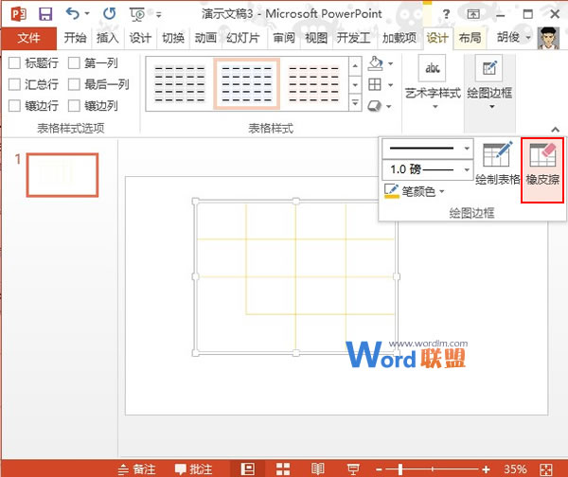Switch to the 动画 tab
Viewport: 568px width, 477px height.
click(x=205, y=38)
